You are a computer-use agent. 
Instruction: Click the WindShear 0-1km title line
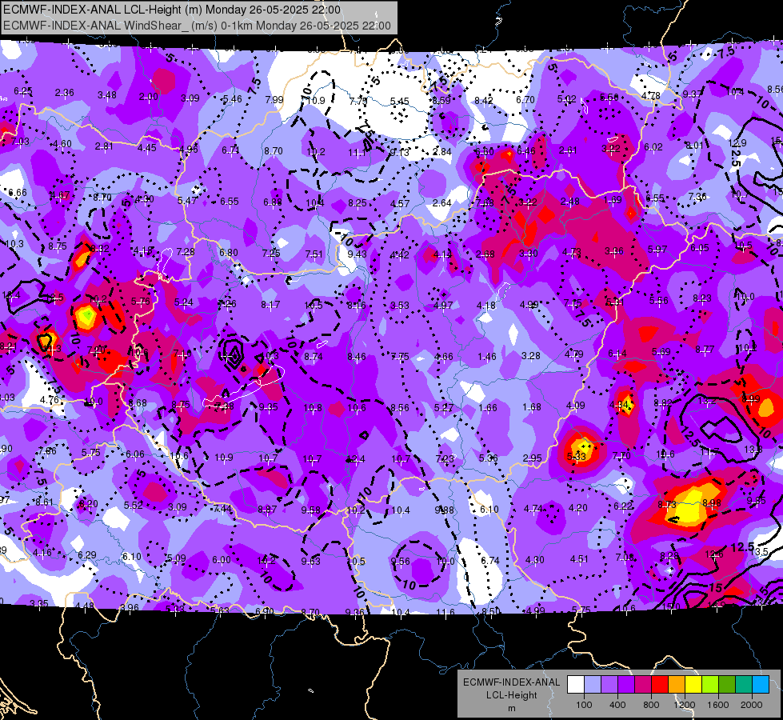click(197, 26)
